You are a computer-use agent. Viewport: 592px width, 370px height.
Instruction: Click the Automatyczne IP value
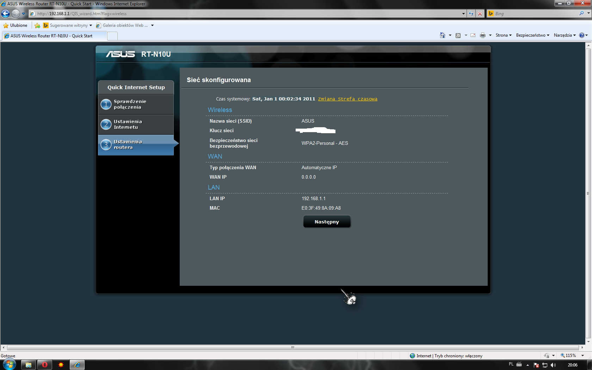[319, 167]
